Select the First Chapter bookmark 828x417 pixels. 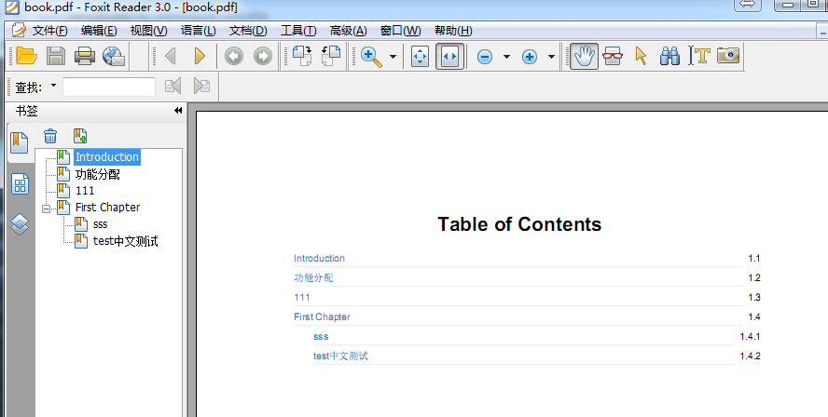pos(108,208)
